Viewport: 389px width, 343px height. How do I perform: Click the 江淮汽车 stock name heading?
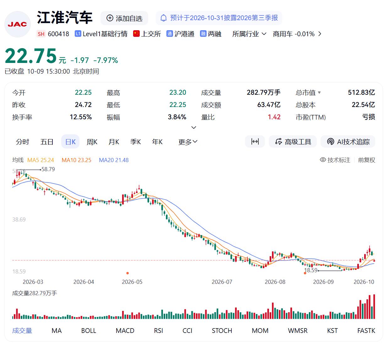(x=65, y=18)
